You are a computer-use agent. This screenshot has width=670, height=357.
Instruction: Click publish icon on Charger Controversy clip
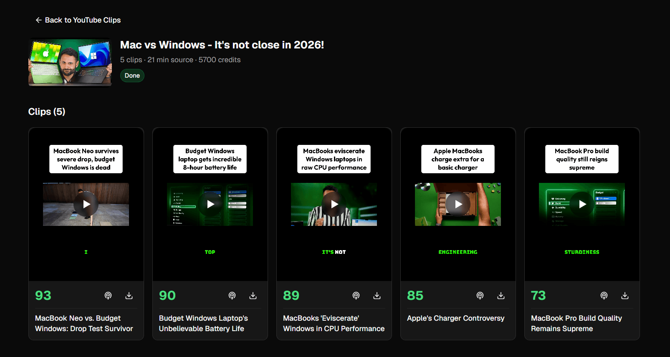tap(480, 296)
